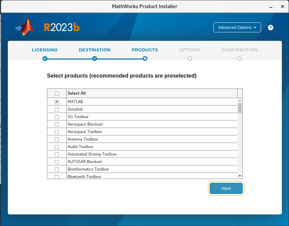Go to the DESTINATION step

(x=95, y=50)
